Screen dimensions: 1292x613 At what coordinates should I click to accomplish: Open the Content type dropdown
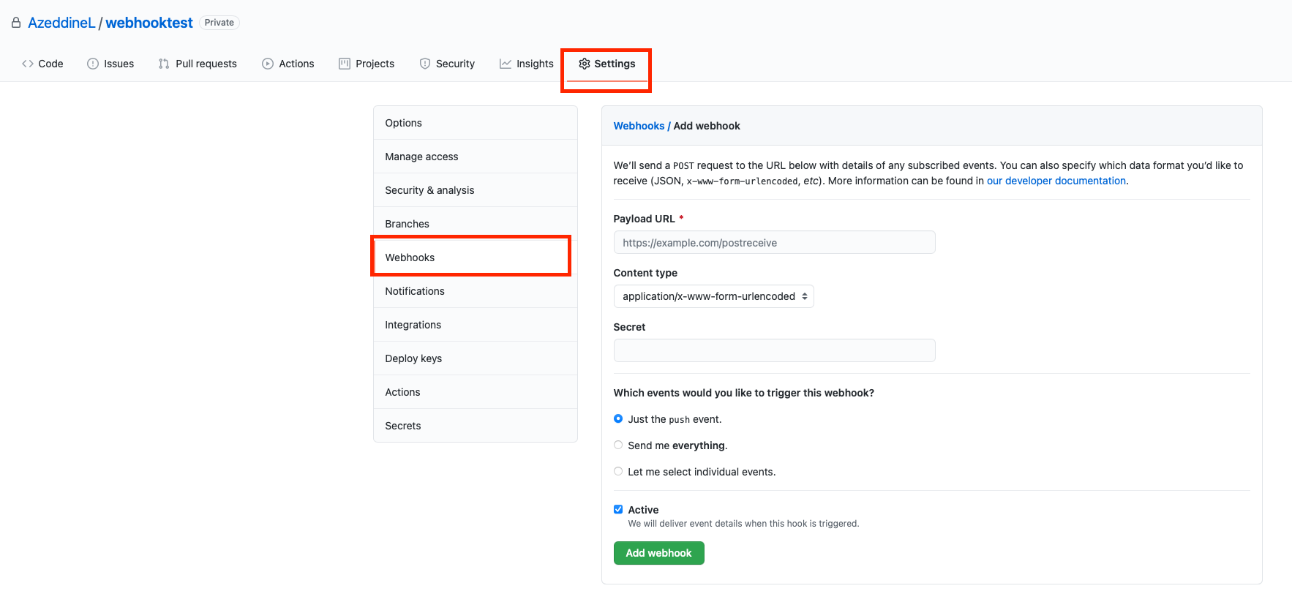coord(714,296)
